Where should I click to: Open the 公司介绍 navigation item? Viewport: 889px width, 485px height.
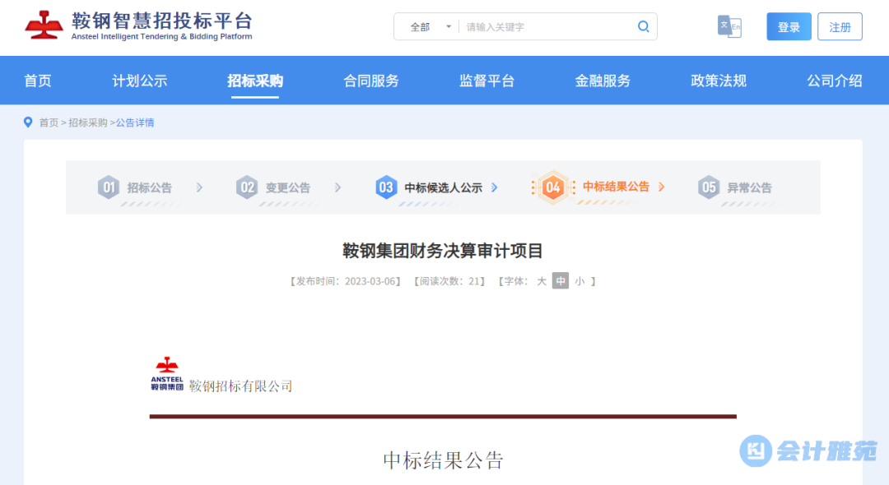(x=835, y=81)
